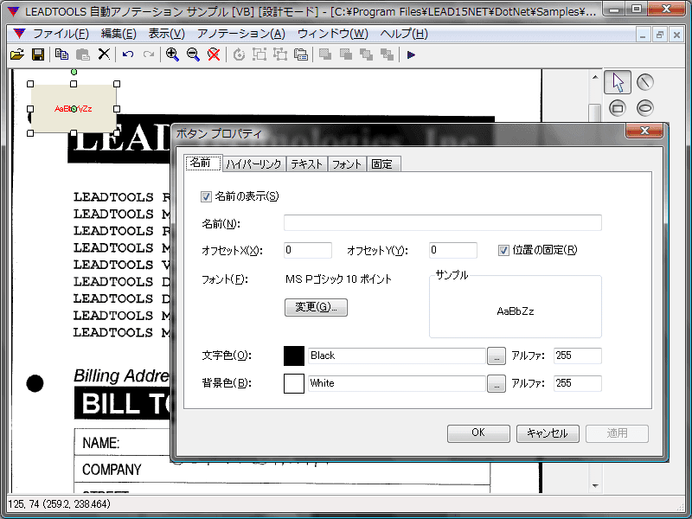Viewport: 692px width, 519px height.
Task: Open color picker next to White field
Action: [x=497, y=383]
